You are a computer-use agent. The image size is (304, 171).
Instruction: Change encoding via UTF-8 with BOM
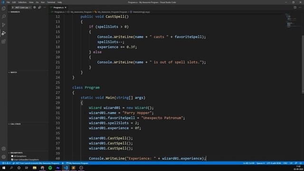[x=274, y=163]
